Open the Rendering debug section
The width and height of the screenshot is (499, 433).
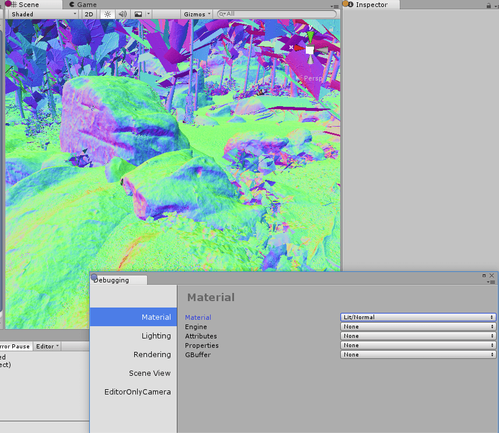click(x=152, y=355)
